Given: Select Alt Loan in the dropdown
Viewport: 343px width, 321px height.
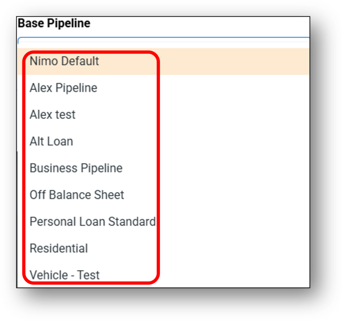Looking at the screenshot, I should tap(51, 142).
